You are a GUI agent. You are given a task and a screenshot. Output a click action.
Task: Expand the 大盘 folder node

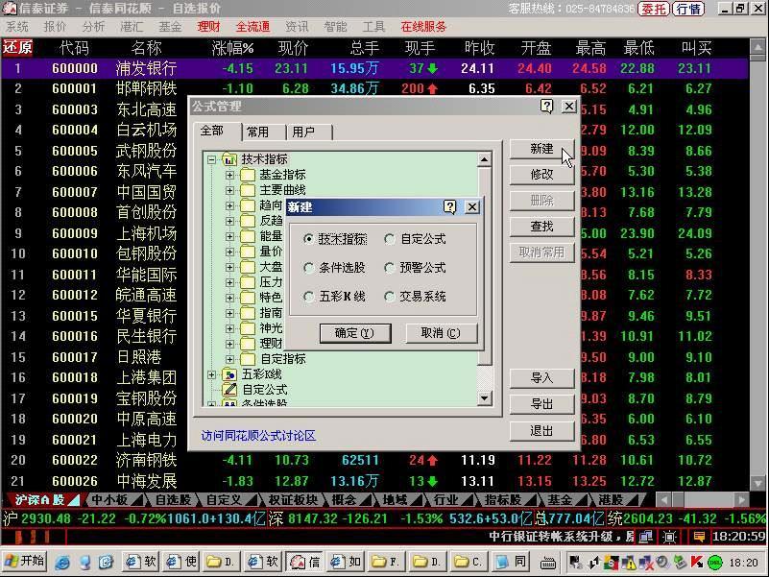[229, 267]
